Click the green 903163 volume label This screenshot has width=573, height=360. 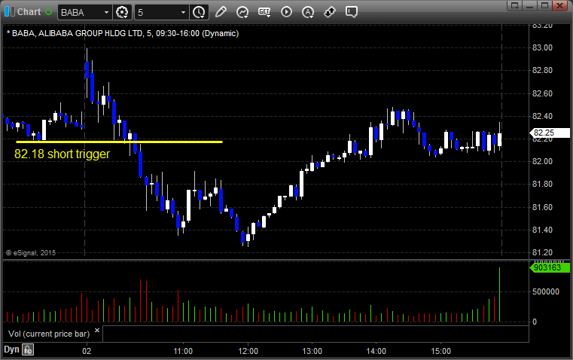547,267
